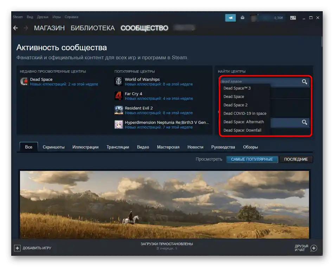Choose Dead Space: Aftermath suggestion
334x267 pixels.
(244, 122)
